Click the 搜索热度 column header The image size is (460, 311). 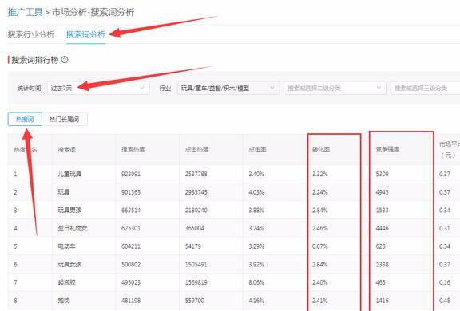133,149
